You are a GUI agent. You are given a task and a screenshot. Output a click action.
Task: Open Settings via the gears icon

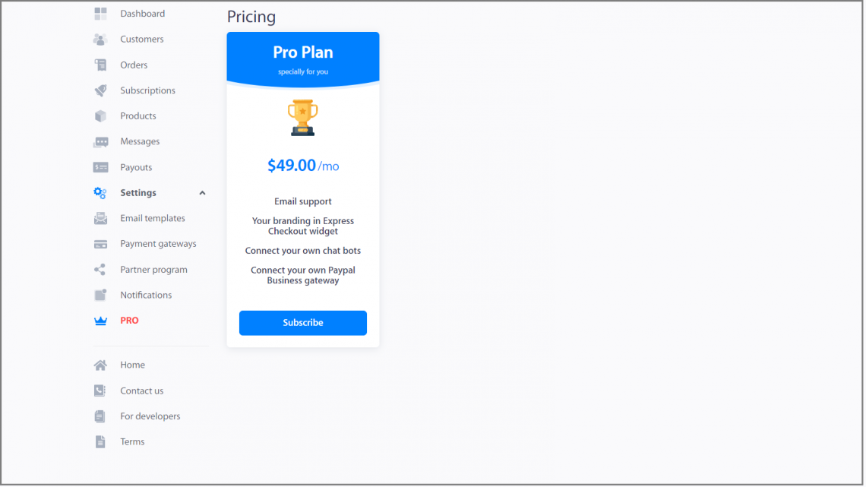click(x=100, y=192)
